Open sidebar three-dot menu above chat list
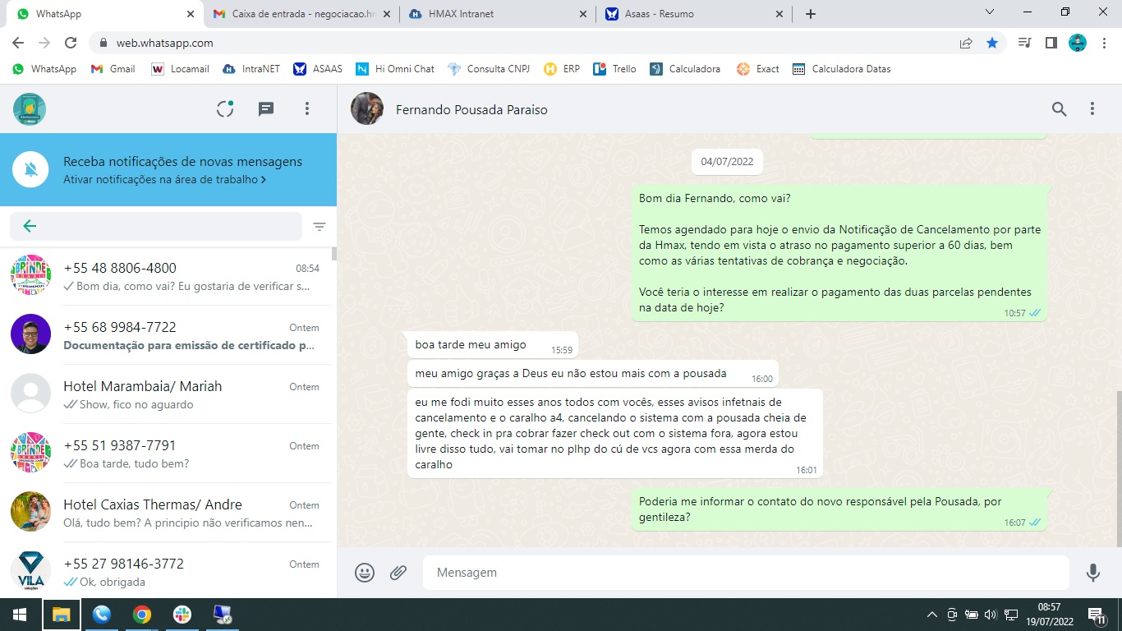1122x631 pixels. [307, 109]
